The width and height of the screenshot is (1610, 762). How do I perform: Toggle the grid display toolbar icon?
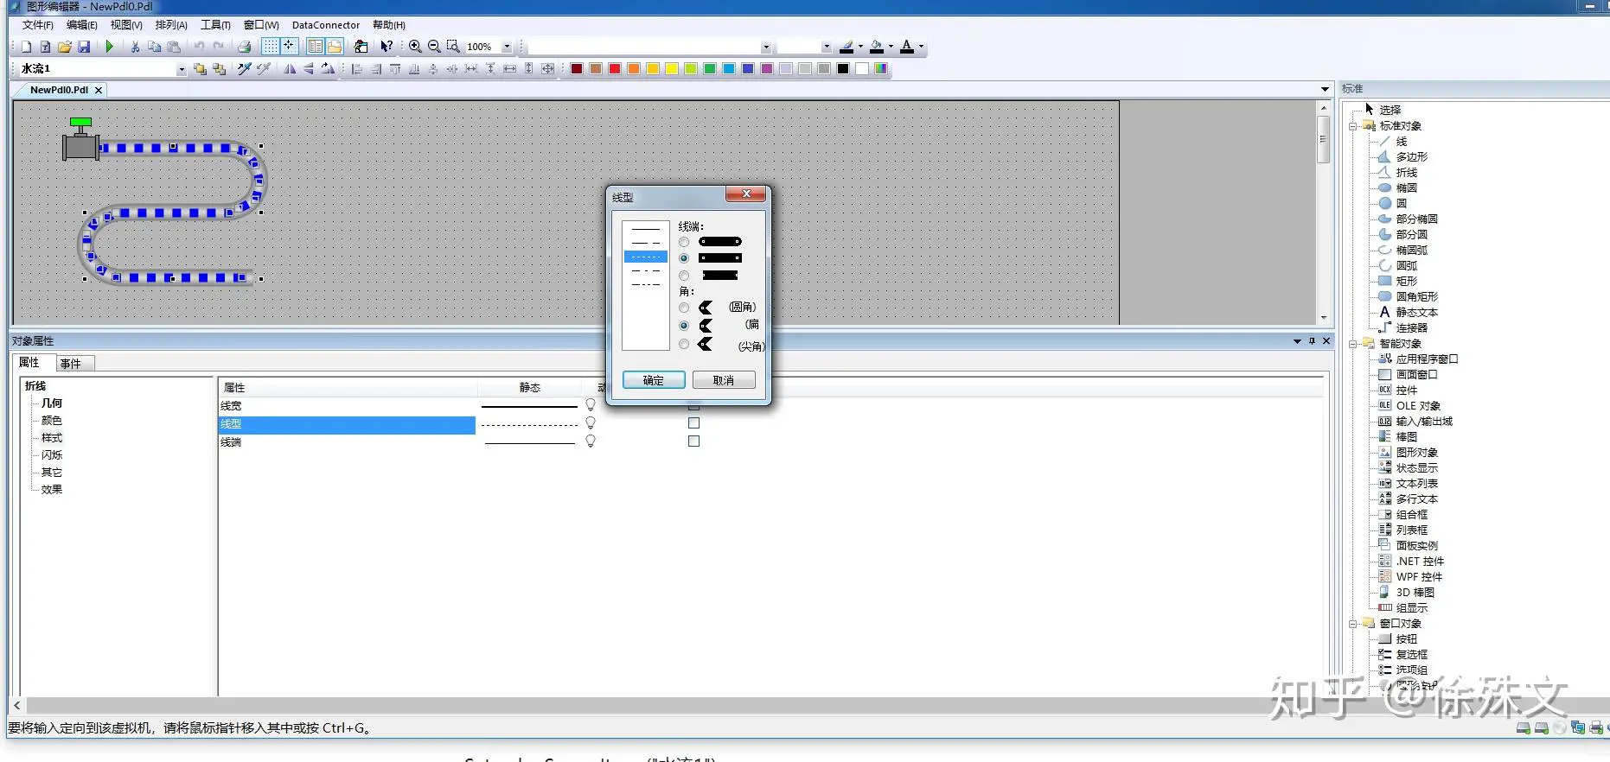click(x=271, y=47)
